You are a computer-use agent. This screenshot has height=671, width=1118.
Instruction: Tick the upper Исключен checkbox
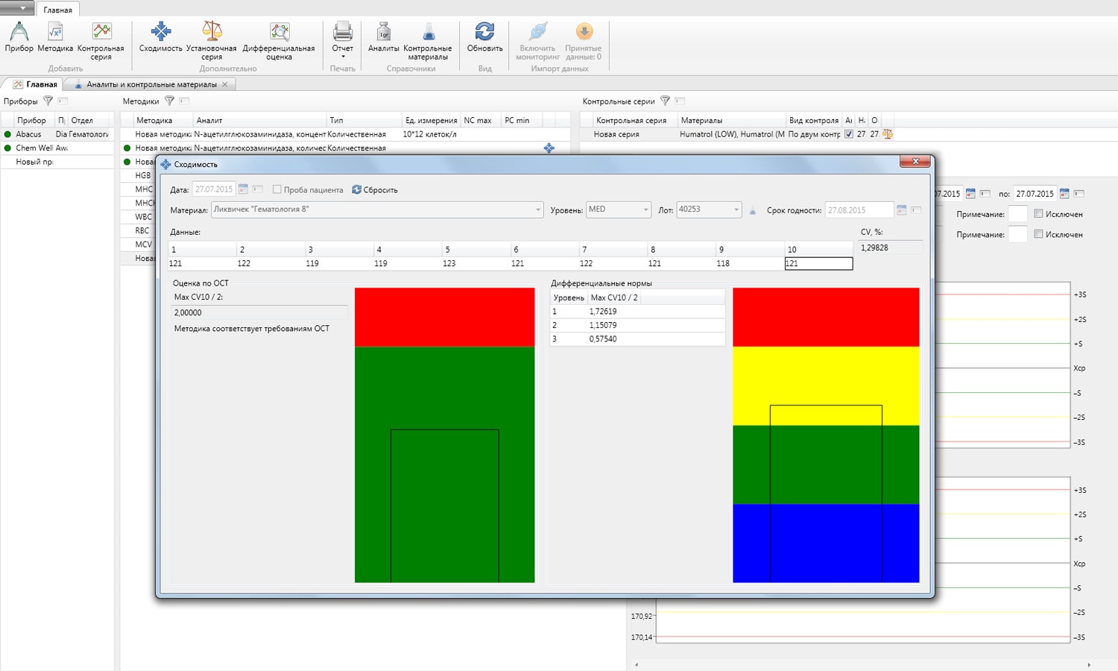click(x=1038, y=214)
